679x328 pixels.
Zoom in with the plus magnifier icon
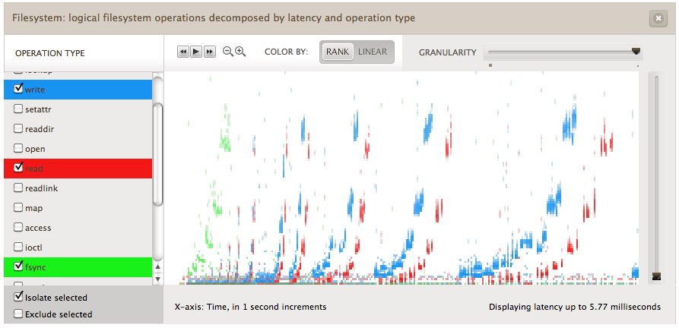(240, 52)
